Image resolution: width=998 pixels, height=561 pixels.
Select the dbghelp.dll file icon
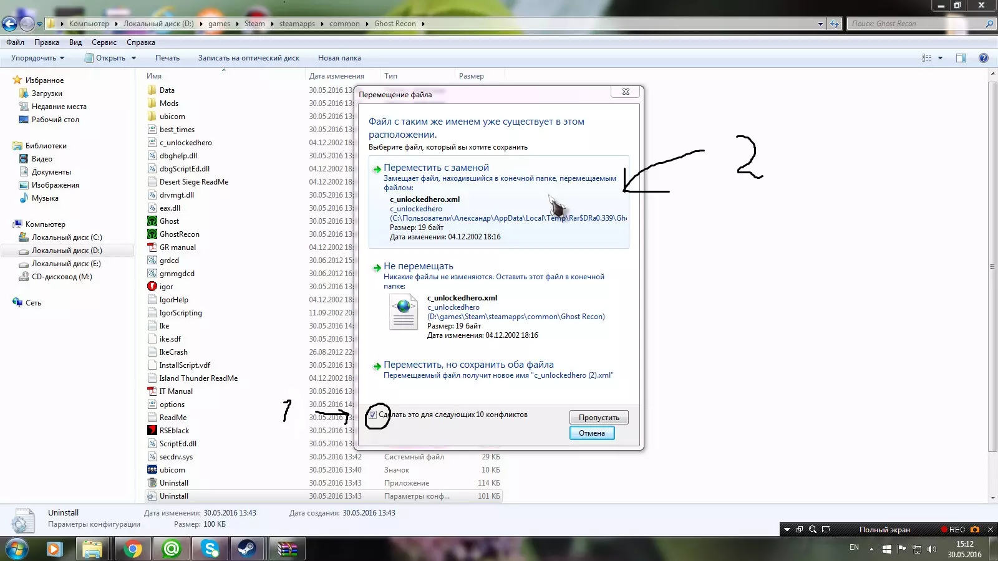pos(152,156)
